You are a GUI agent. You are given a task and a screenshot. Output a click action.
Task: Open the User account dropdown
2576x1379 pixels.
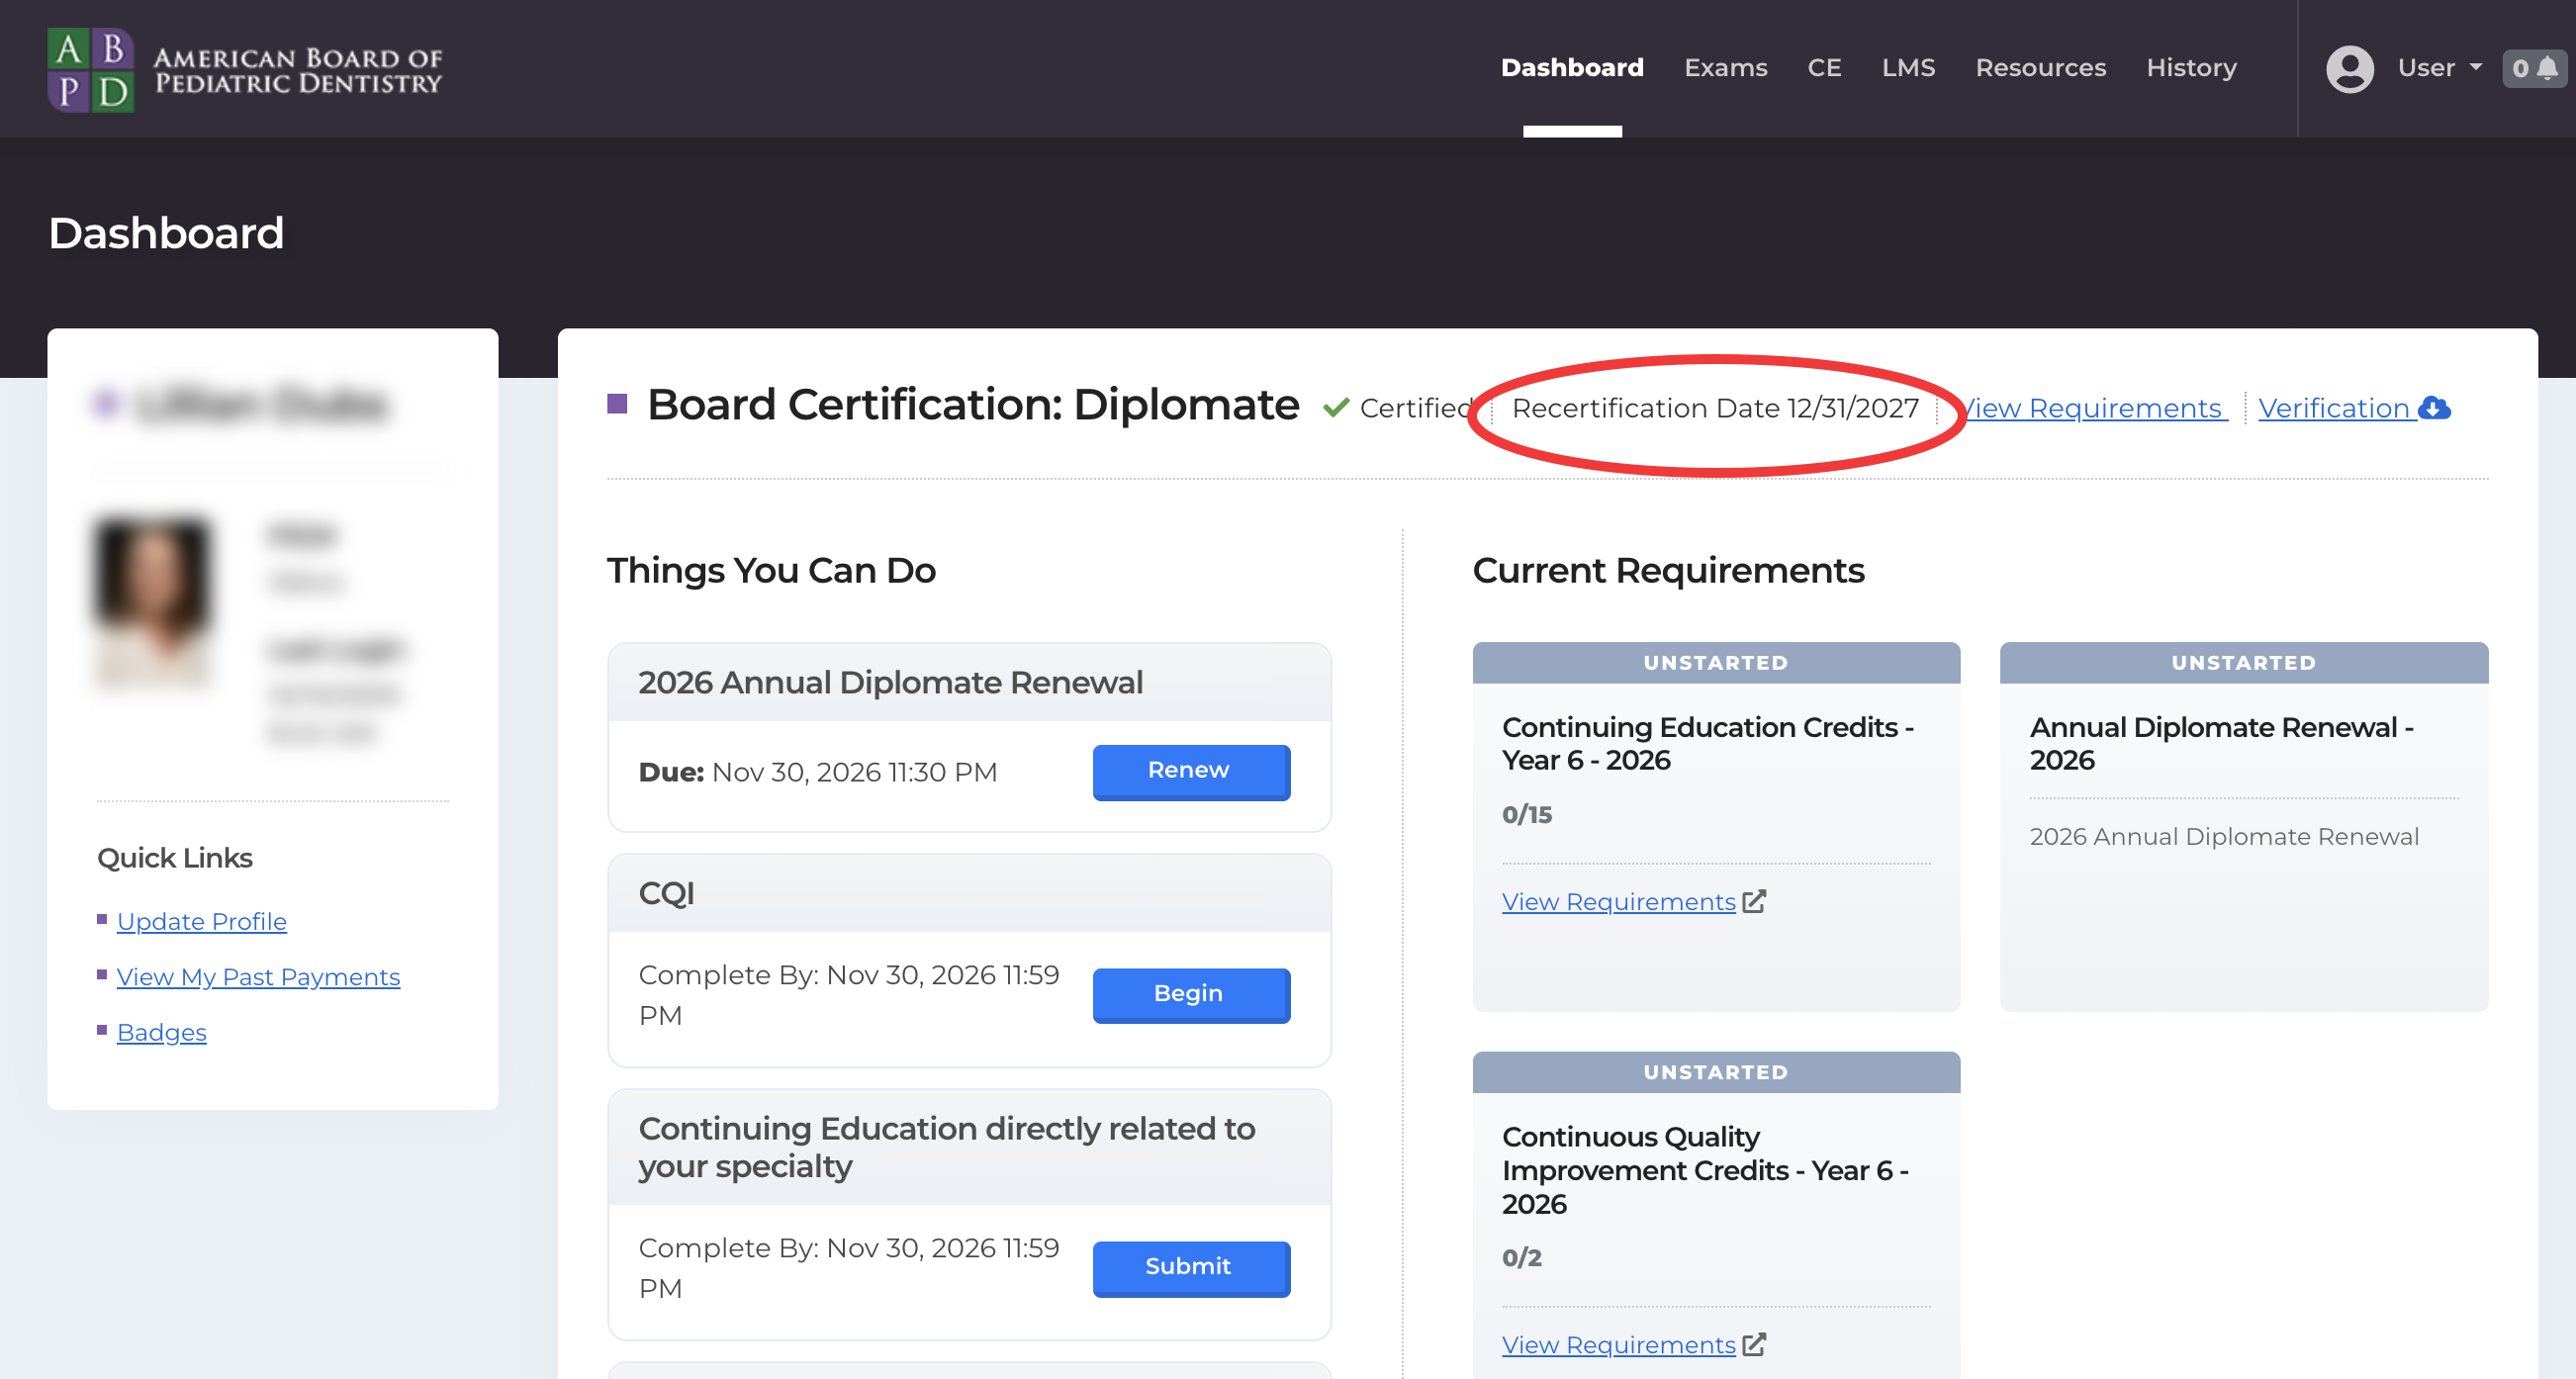pos(2438,68)
